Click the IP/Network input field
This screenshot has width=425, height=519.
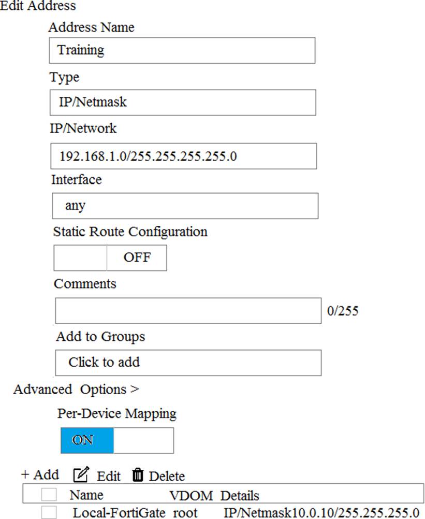[x=183, y=156]
